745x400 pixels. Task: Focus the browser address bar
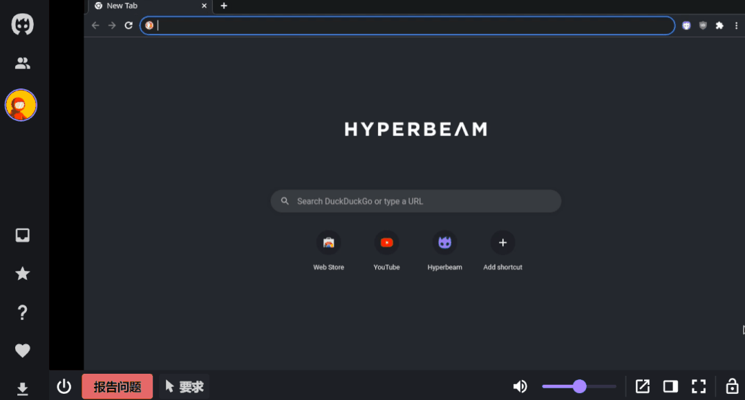click(x=407, y=25)
